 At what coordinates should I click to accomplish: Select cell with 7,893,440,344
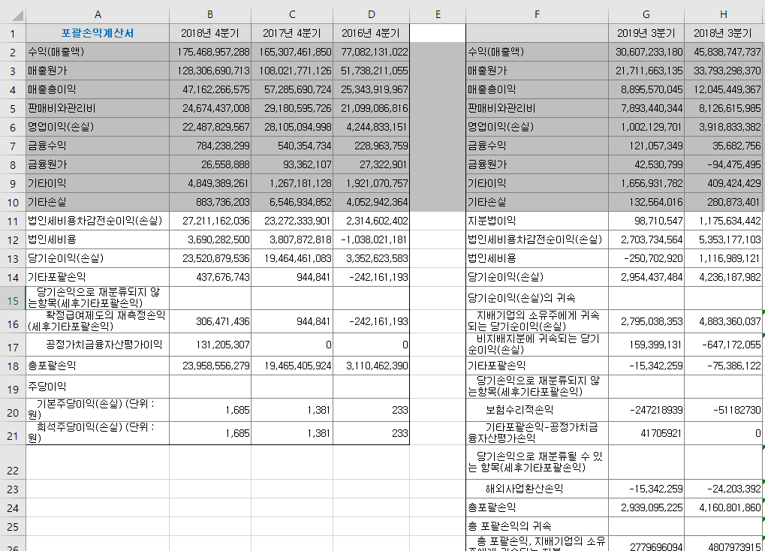tap(646, 108)
